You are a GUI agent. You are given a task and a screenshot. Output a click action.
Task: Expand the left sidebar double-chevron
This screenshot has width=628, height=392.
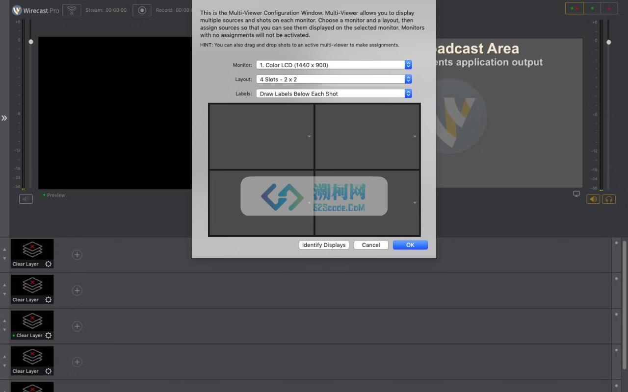(x=4, y=118)
